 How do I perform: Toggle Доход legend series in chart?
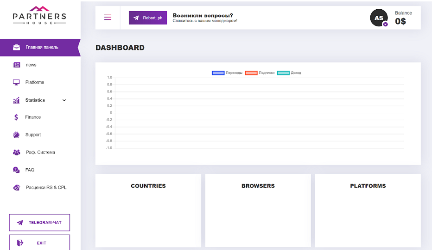(289, 73)
